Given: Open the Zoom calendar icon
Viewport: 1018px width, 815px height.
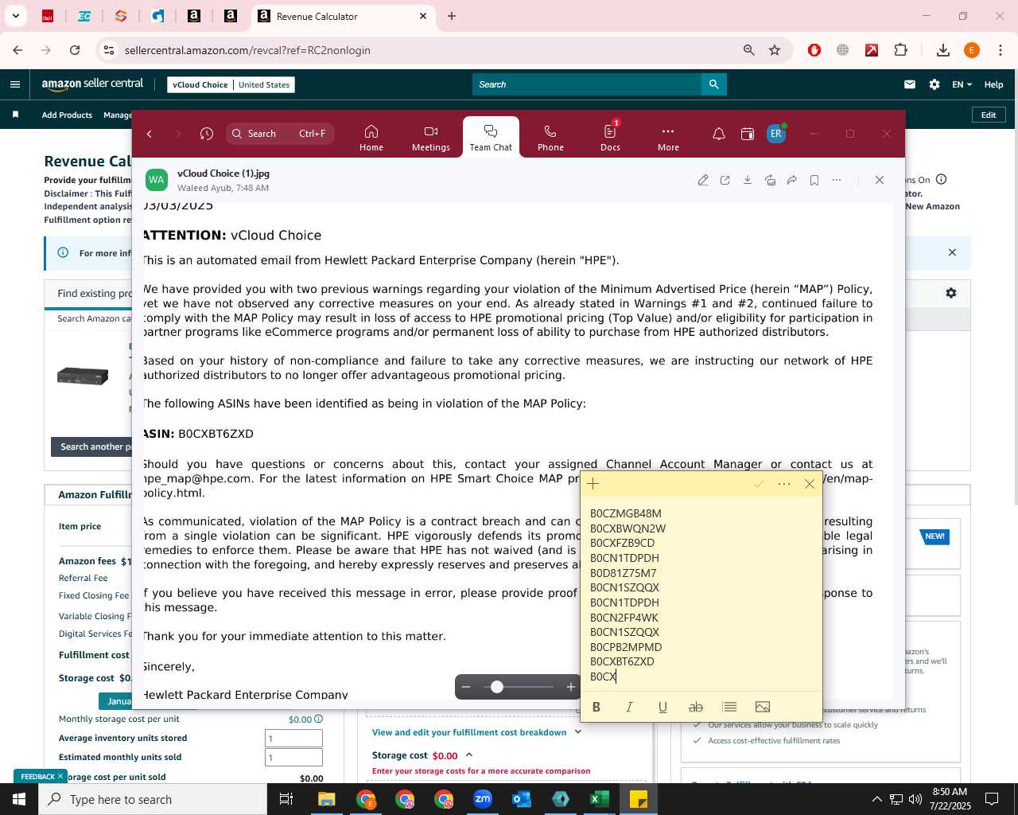Looking at the screenshot, I should tap(748, 134).
